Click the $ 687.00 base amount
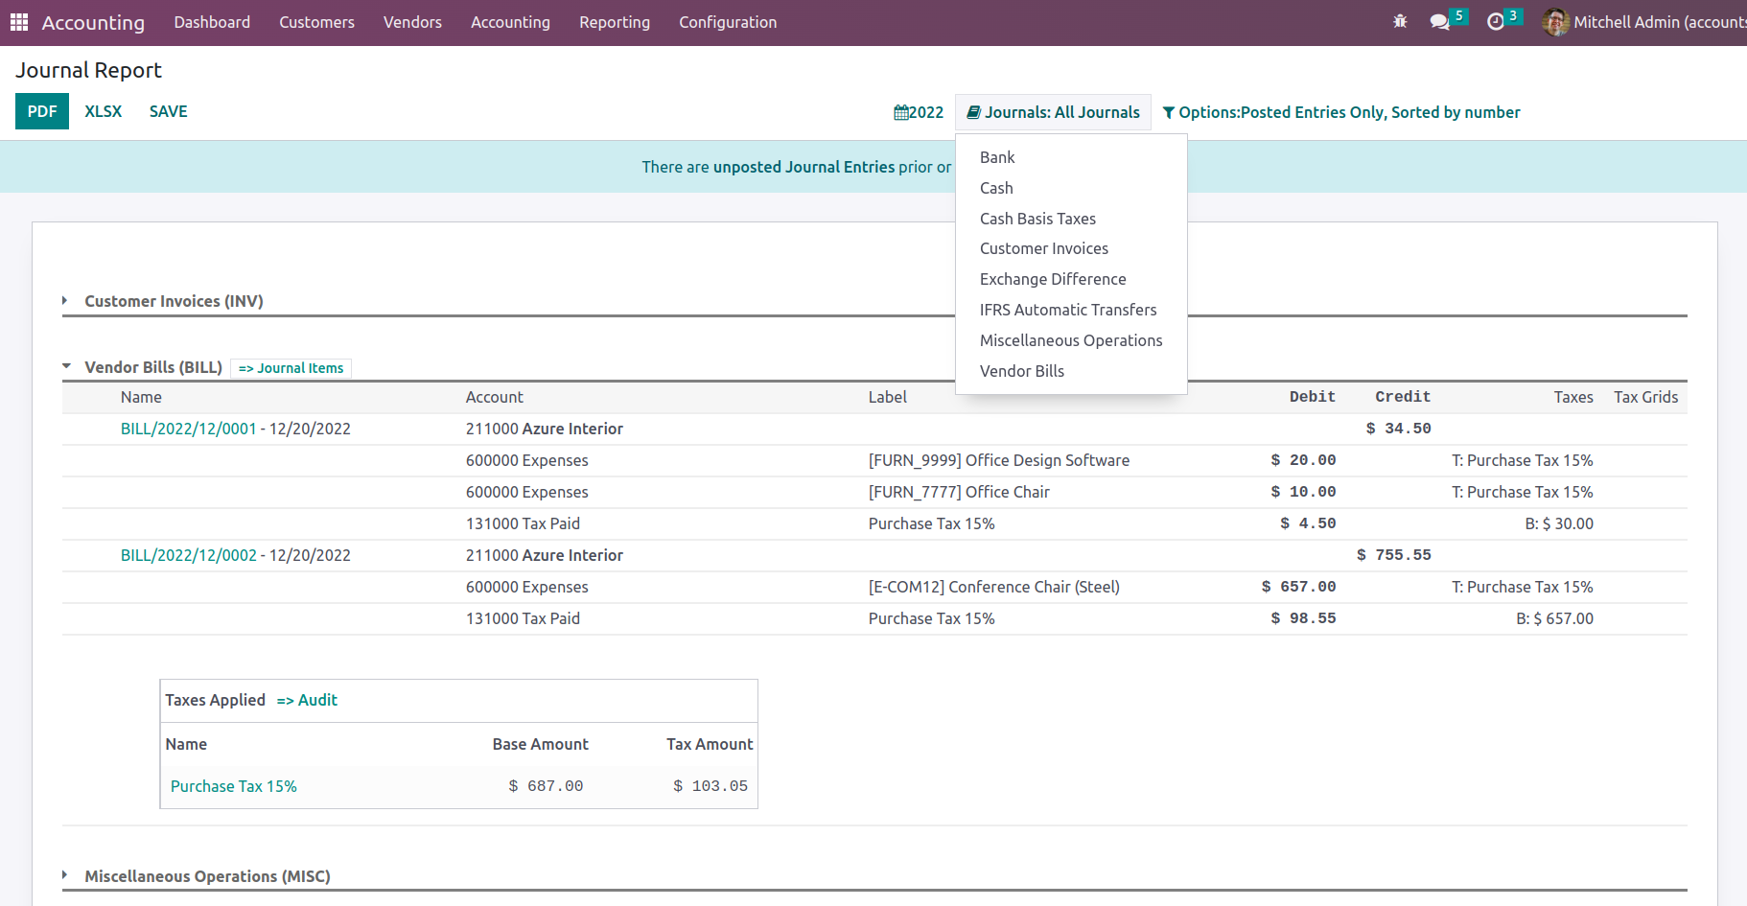The height and width of the screenshot is (906, 1747). (x=546, y=786)
